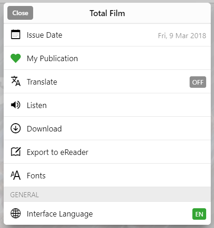
Task: Click the Translate row label
Action: pyautogui.click(x=42, y=82)
